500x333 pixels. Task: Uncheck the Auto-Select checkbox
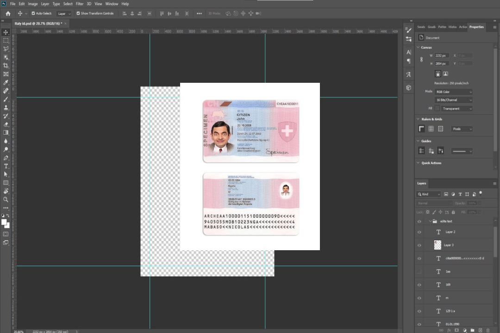(33, 13)
